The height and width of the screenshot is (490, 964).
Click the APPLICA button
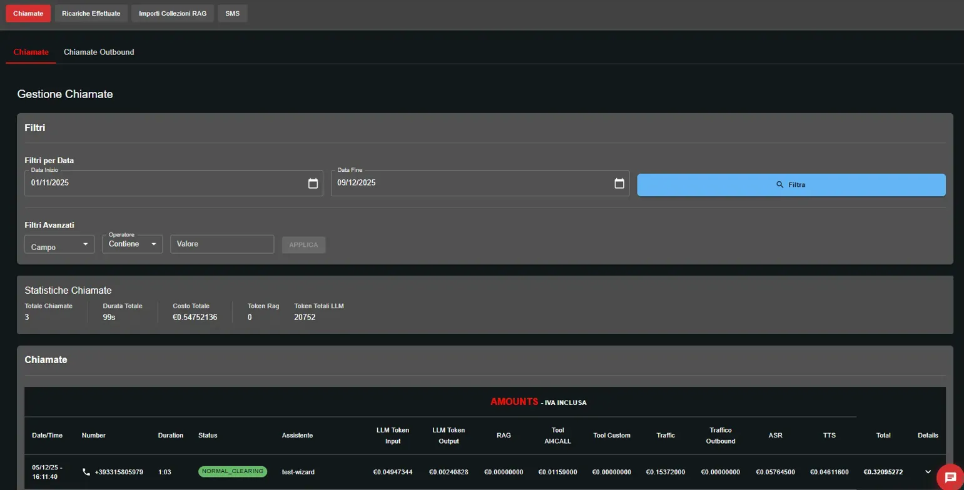click(x=303, y=245)
